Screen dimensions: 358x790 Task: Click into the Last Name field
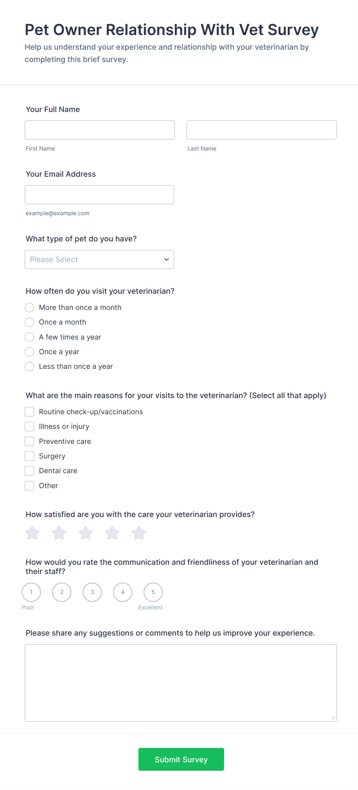261,130
